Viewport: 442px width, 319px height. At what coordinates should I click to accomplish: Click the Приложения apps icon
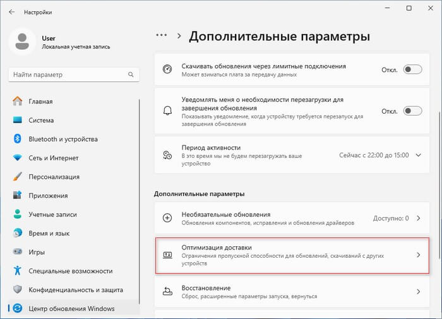pos(18,195)
